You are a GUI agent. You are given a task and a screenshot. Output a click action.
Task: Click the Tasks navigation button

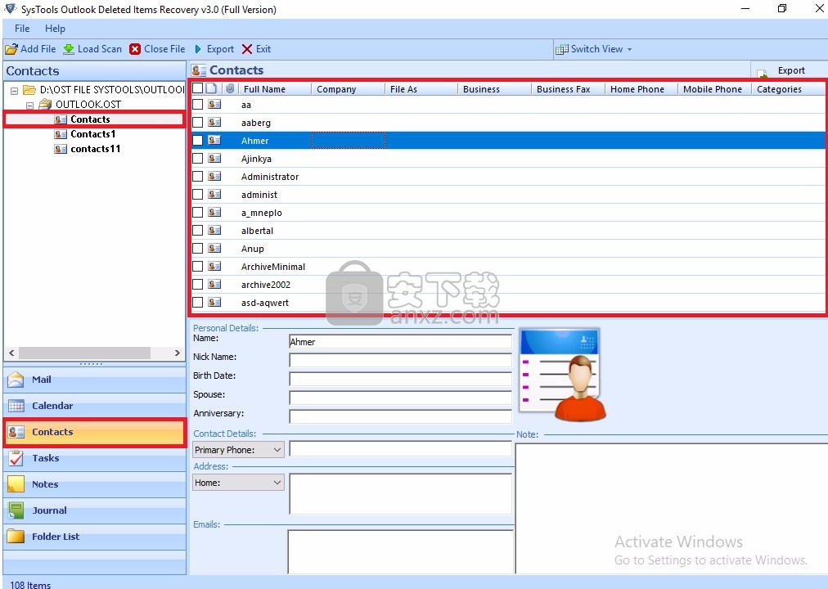pyautogui.click(x=95, y=458)
